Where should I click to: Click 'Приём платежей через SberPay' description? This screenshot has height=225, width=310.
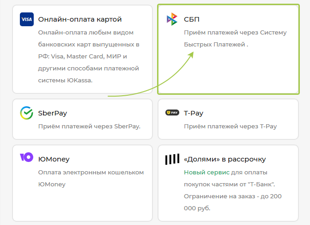tap(89, 126)
